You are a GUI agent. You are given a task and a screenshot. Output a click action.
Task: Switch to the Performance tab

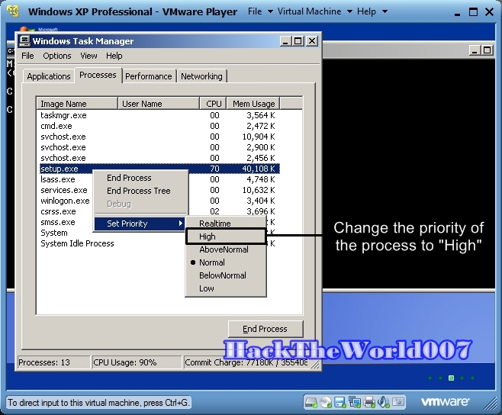point(149,76)
